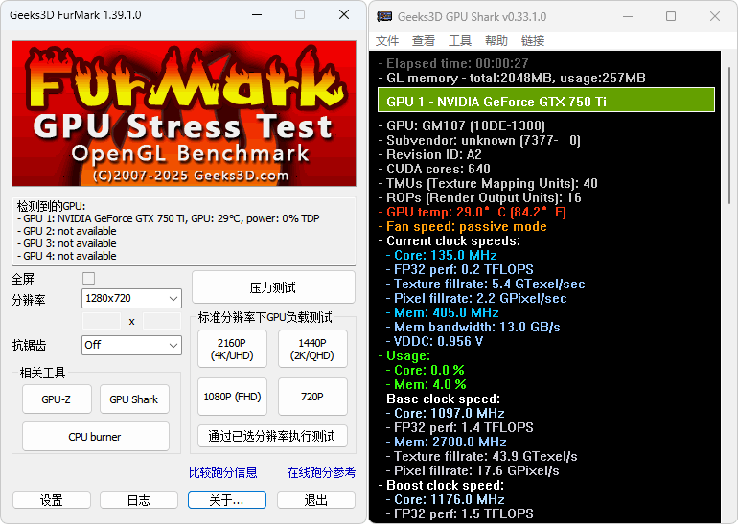The height and width of the screenshot is (524, 738).
Task: Click 通过已选分辨率执行测试 button
Action: pos(272,436)
